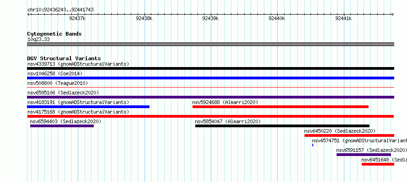The width and height of the screenshot is (407, 182).
Task: Click the purple nsv6591157 Sedlazeck2020 bar
Action: pyautogui.click(x=364, y=155)
